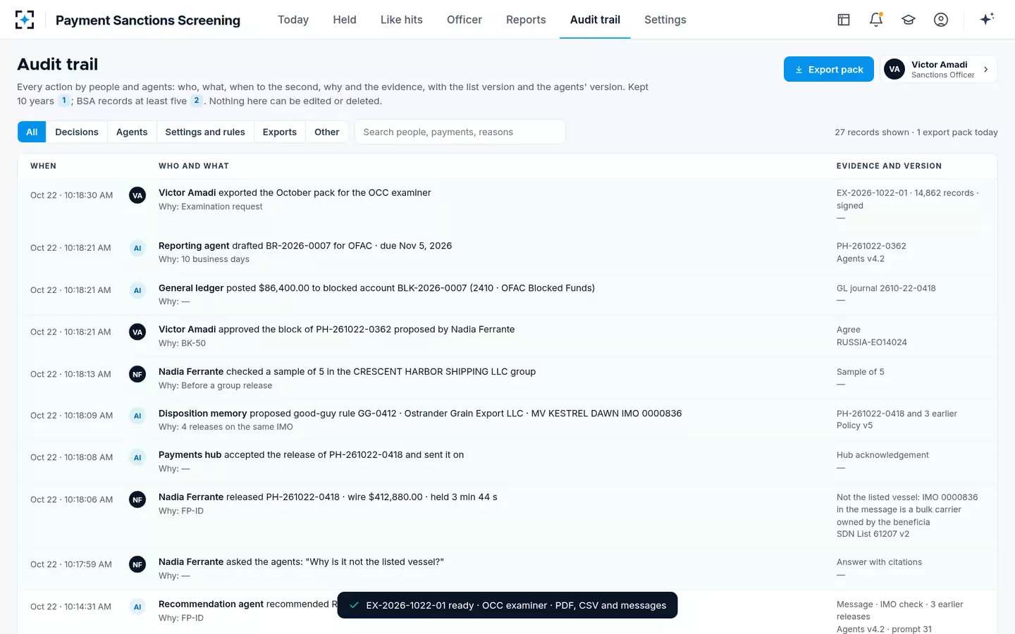This screenshot has height=634, width=1015.
Task: Click the AI avatar beside the Reporting agent entry
Action: (137, 248)
